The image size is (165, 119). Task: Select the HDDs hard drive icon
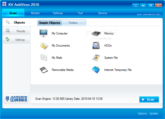tap(96, 45)
